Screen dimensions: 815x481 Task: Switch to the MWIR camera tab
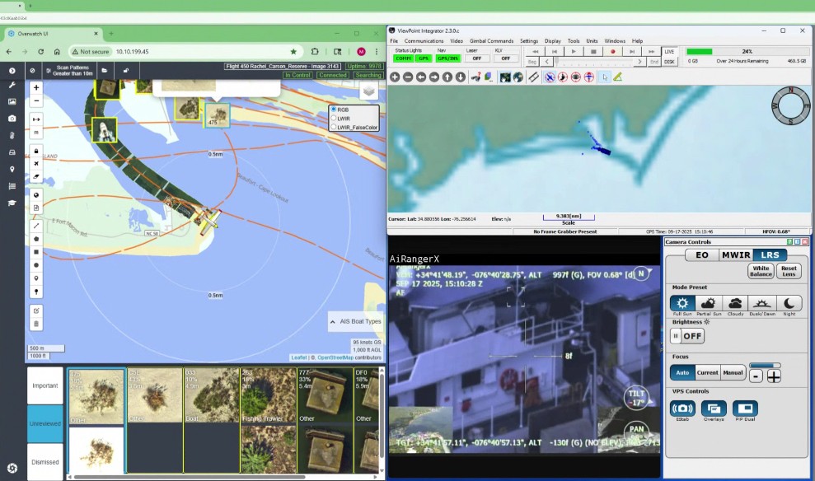[735, 255]
